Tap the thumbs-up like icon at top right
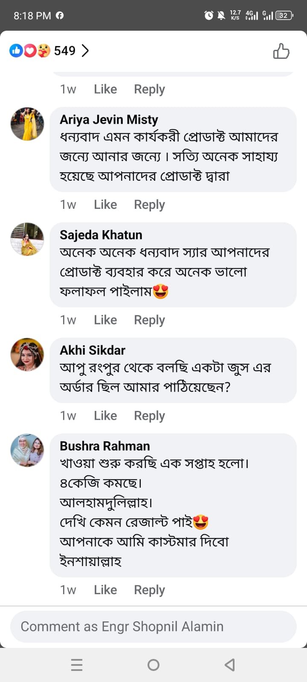Image resolution: width=307 pixels, height=682 pixels. point(281,51)
